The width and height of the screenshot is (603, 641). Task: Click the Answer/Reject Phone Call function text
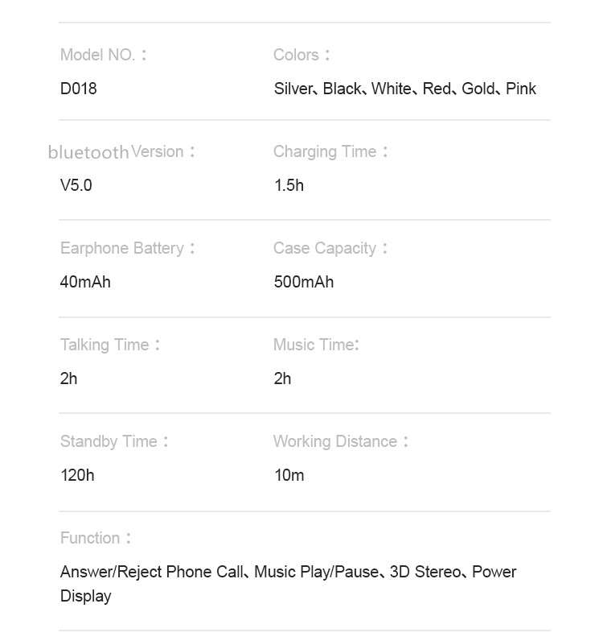[152, 573]
